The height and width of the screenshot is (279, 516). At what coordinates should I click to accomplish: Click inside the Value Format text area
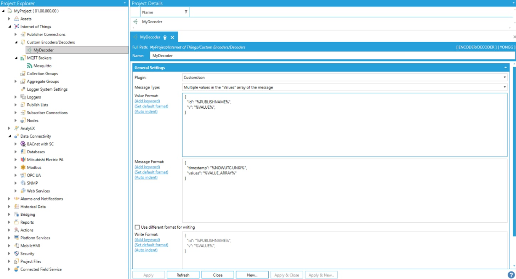pyautogui.click(x=345, y=125)
